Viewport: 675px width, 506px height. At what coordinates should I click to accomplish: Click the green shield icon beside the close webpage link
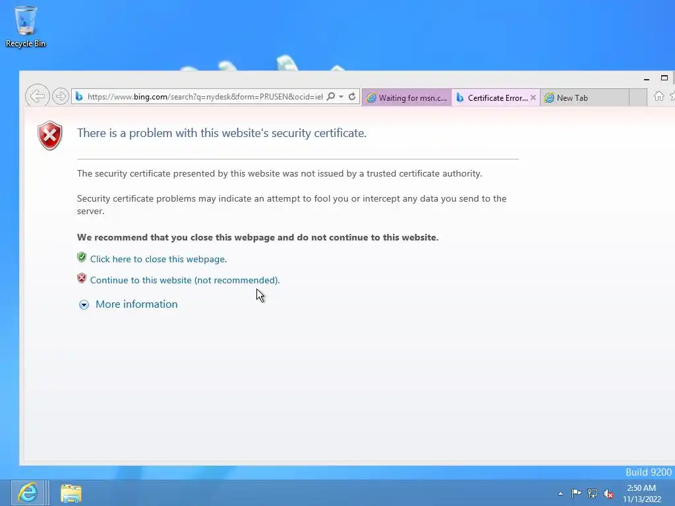(82, 258)
